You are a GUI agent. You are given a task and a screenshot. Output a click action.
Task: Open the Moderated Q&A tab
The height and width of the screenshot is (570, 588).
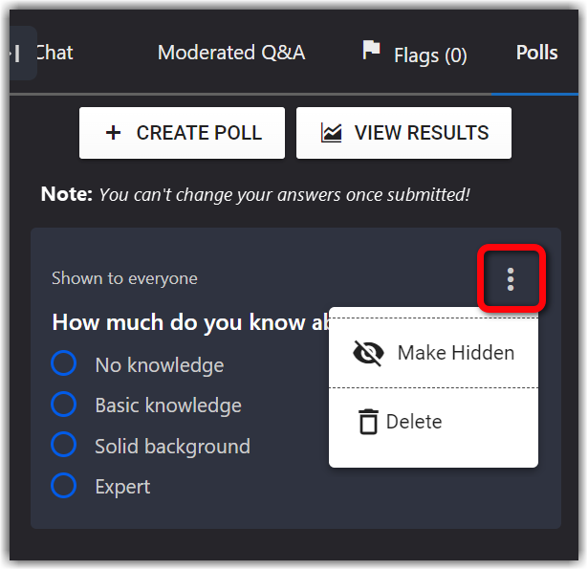231,53
